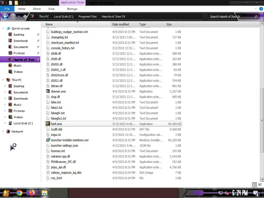264x198 pixels.
Task: Sort by Type column header
Action: (151, 24)
